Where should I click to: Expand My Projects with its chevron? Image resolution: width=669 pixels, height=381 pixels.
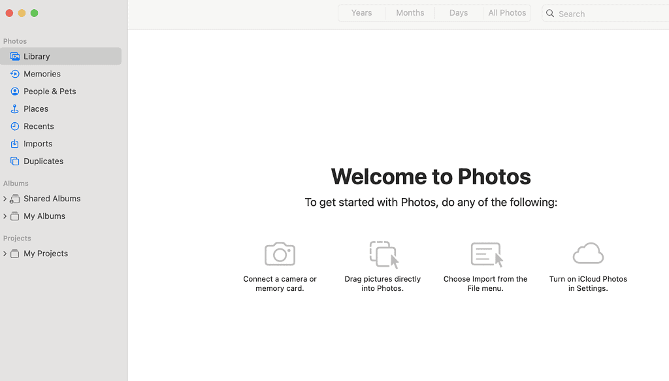click(x=5, y=254)
